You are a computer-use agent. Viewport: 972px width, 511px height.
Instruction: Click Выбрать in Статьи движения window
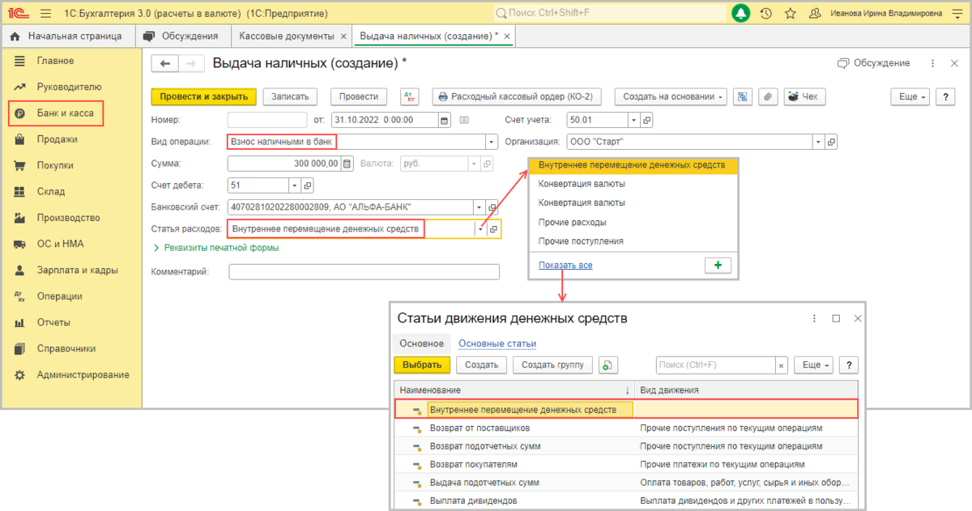422,365
